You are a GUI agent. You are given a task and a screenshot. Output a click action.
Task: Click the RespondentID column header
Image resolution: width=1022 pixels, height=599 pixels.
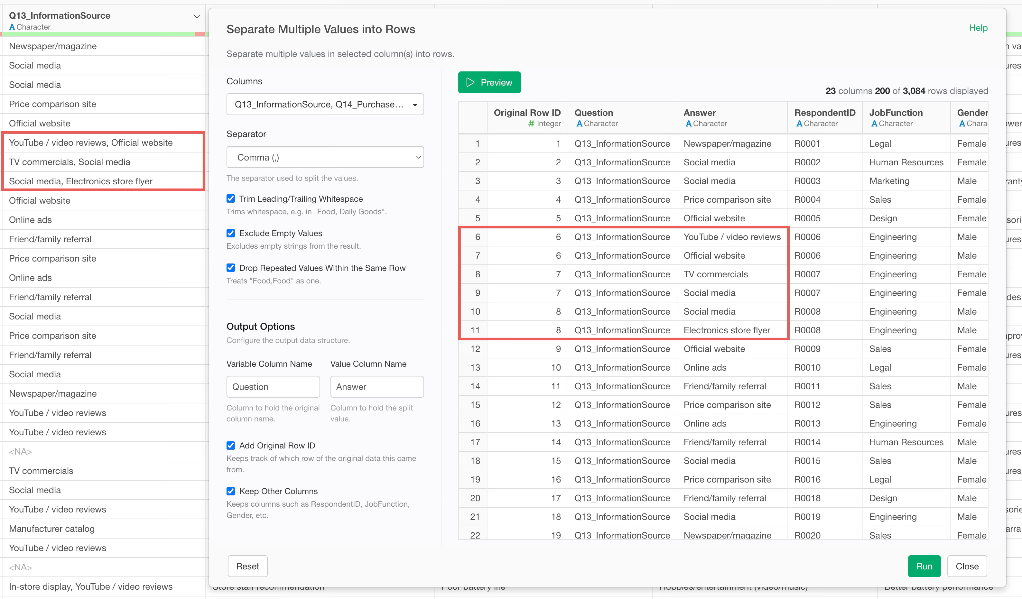point(825,118)
